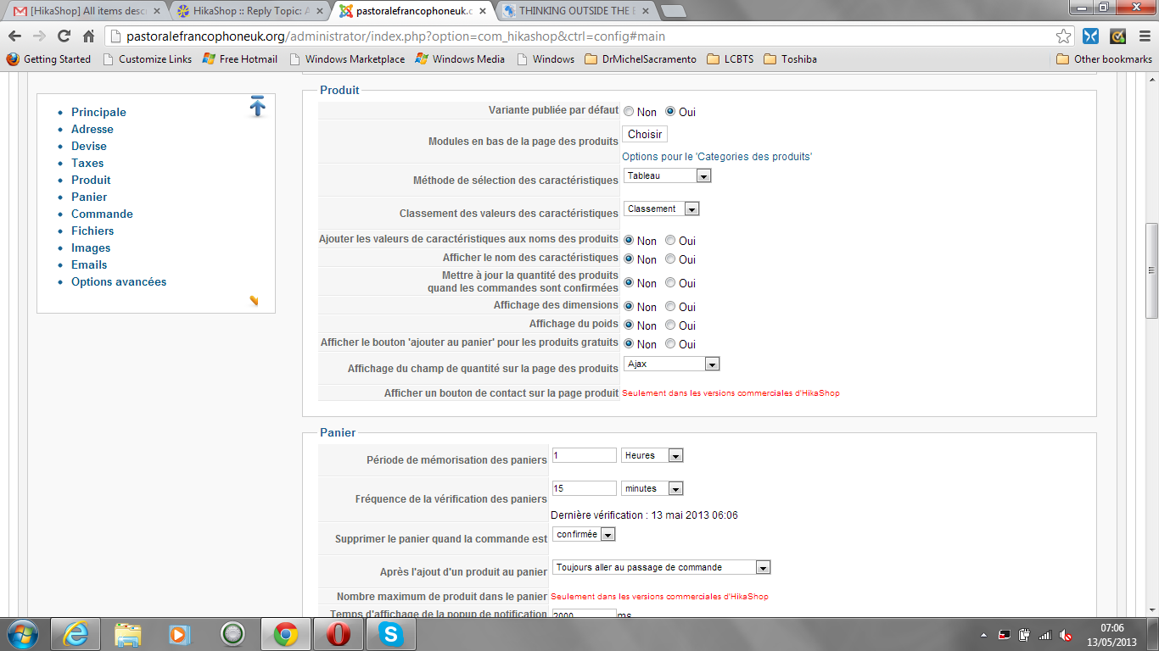Select Oui for Afficher le nom des caractéristiques
The image size is (1159, 651).
pos(670,259)
